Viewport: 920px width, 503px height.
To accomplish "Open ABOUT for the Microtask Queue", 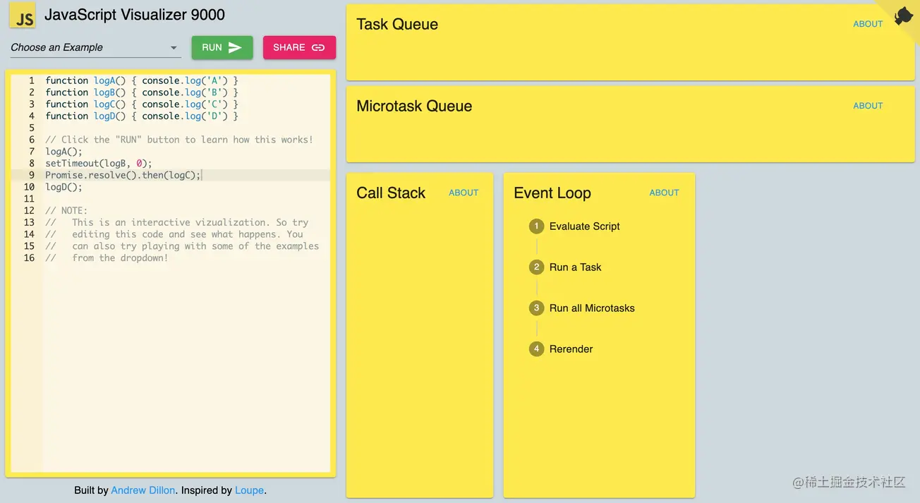I will [x=868, y=106].
